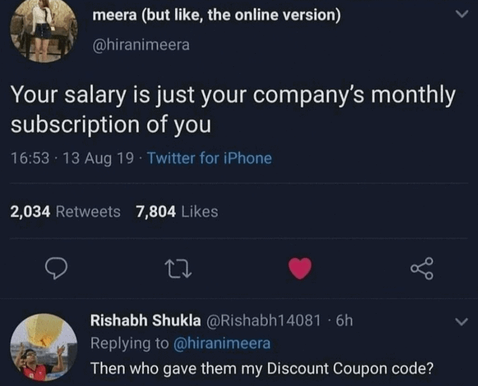This screenshot has width=478, height=386.
Task: Tap the reply speech bubble icon
Action: (x=56, y=269)
